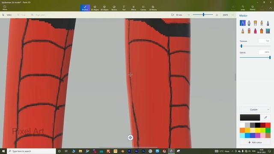Click the Thickness slider handle
The height and width of the screenshot is (154, 274).
click(241, 46)
